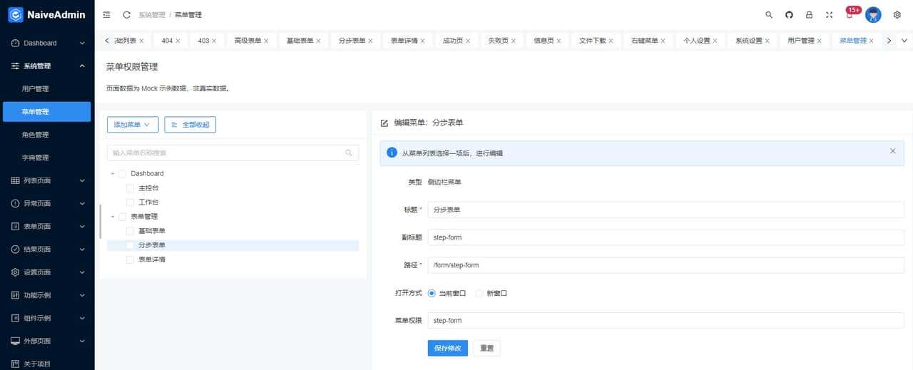913x370 pixels.
Task: Open the settings gear icon in the header
Action: (897, 14)
